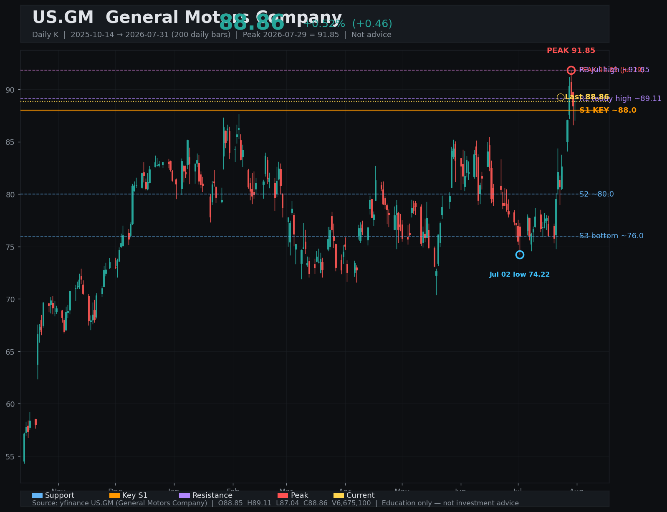Click the 80 y-axis tick label
This screenshot has height=512, width=667.
coord(10,194)
